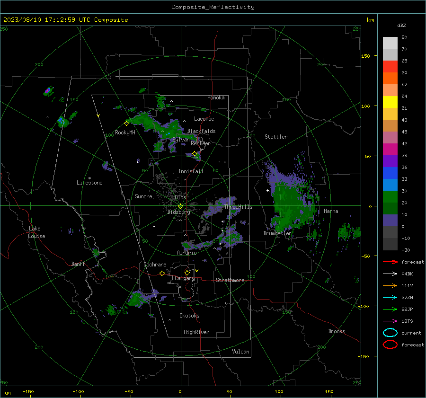Click the Lacombe city label
This screenshot has height=398, width=426.
[204, 119]
